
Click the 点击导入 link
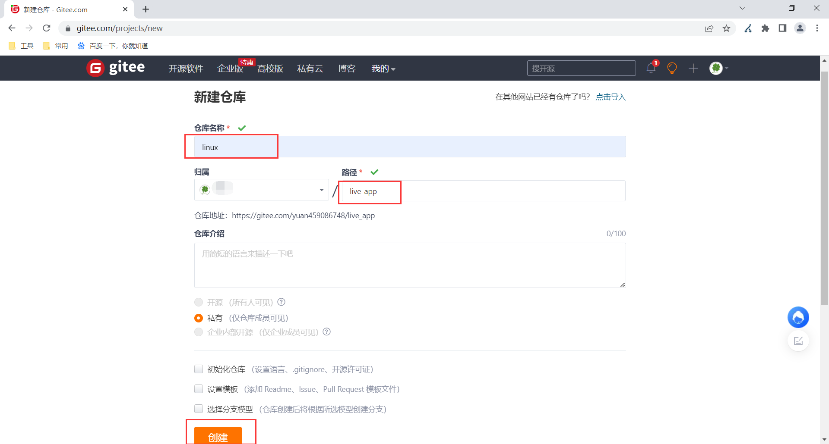click(611, 97)
